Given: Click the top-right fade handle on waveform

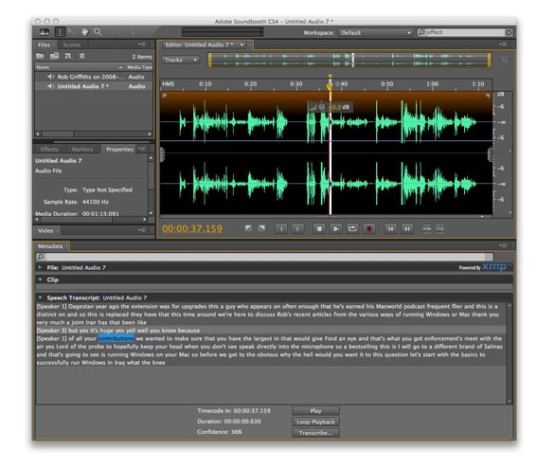Looking at the screenshot, I should [488, 96].
